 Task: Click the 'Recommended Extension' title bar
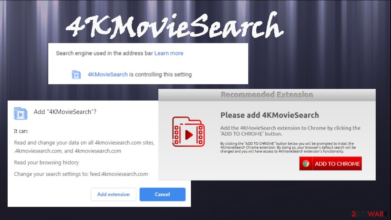(267, 95)
